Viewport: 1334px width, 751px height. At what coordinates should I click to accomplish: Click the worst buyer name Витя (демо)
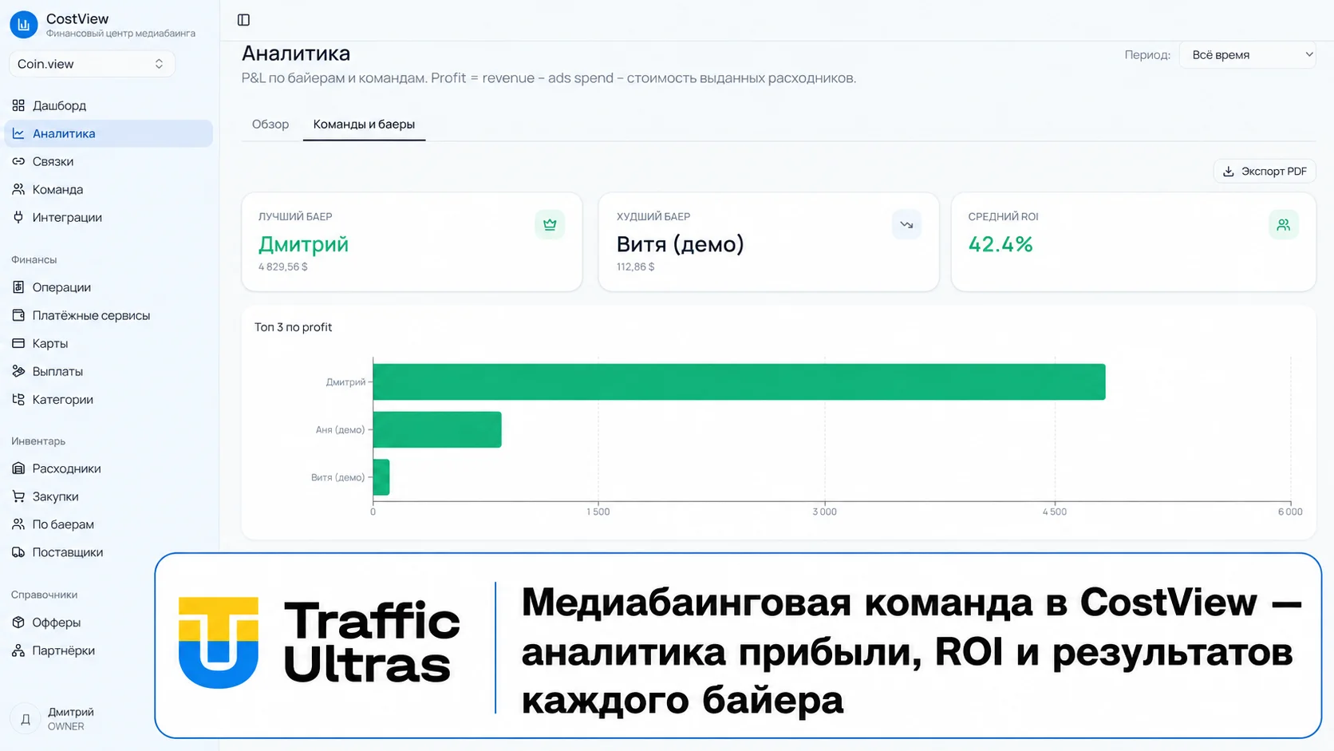(x=680, y=244)
